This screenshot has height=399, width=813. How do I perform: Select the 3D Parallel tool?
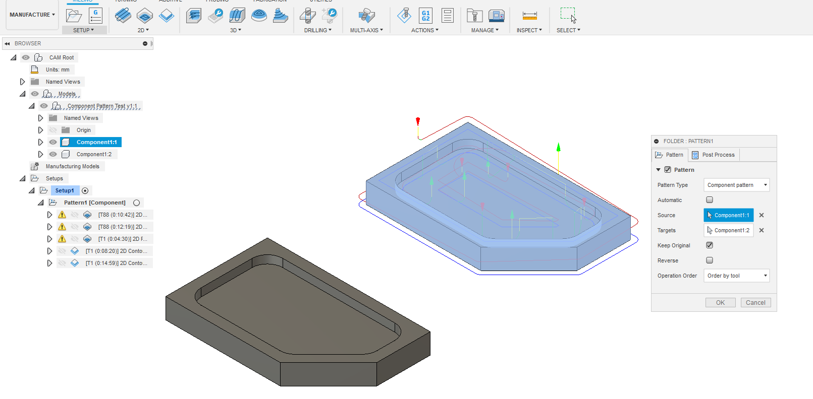(237, 16)
